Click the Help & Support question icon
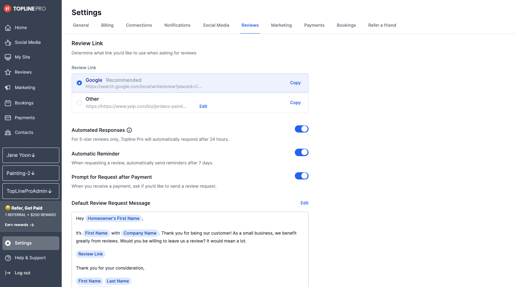The image size is (517, 287). (8, 258)
